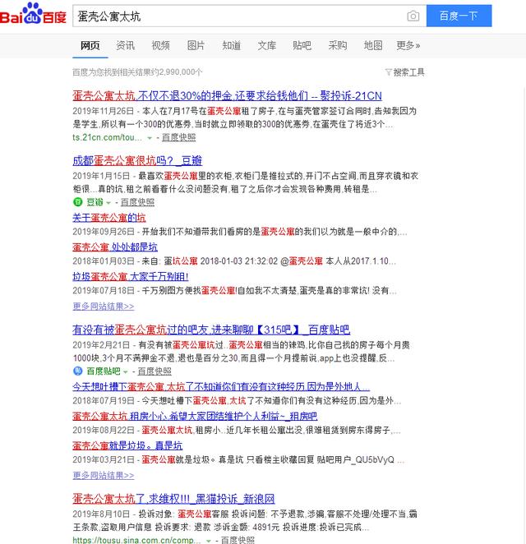Open 蛋壳公寓 处处都是坑 link

(115, 247)
